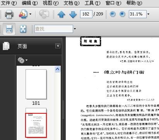Viewport: 159px width, 140px height.
Task: Go to next page with down arrow
Action: click(x=73, y=14)
